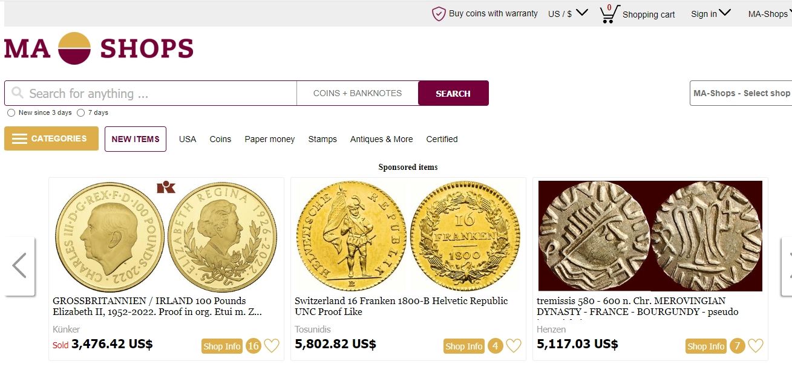Click the Künker rating badge 16

tap(253, 346)
